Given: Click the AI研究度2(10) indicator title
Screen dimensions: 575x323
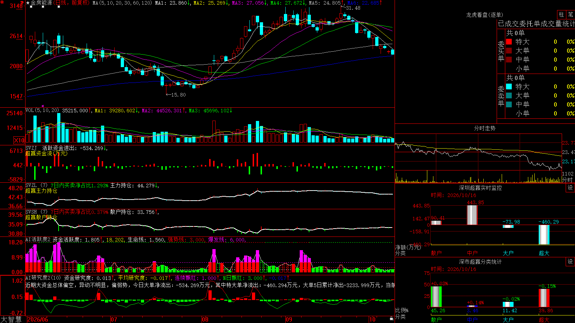Looking at the screenshot, I should (x=43, y=278).
